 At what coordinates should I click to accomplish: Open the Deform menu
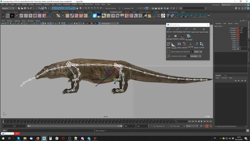(59, 4)
